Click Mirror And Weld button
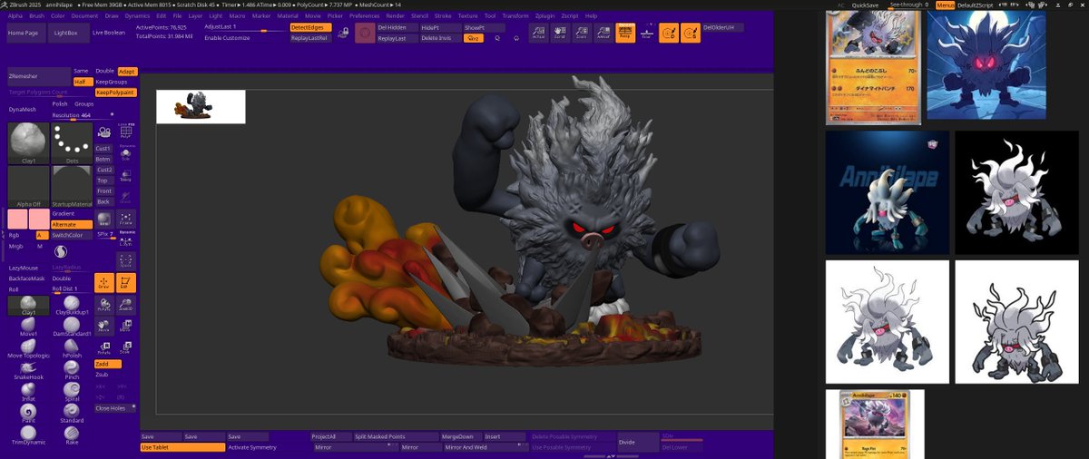The image size is (1089, 459). 486,447
